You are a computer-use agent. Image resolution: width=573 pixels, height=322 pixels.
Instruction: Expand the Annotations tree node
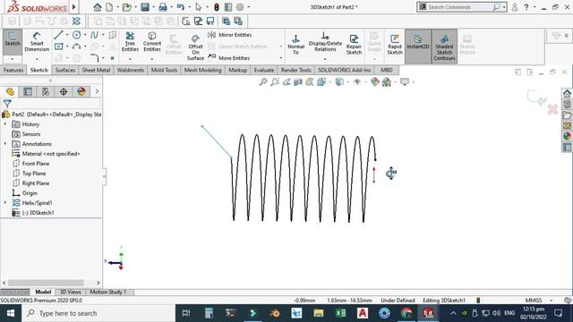[5, 144]
